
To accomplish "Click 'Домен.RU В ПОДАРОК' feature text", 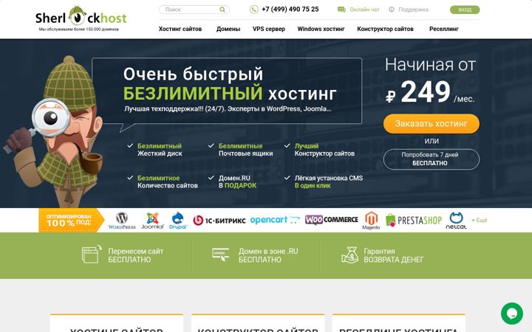I will click(237, 182).
